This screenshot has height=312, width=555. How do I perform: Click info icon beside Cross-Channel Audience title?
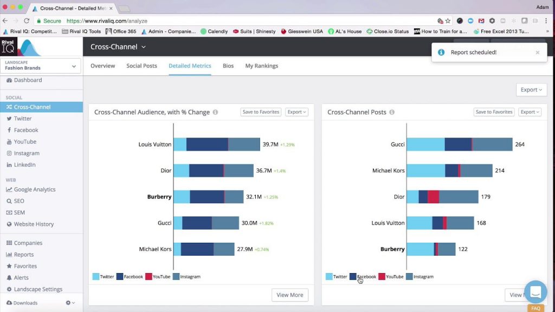click(215, 112)
